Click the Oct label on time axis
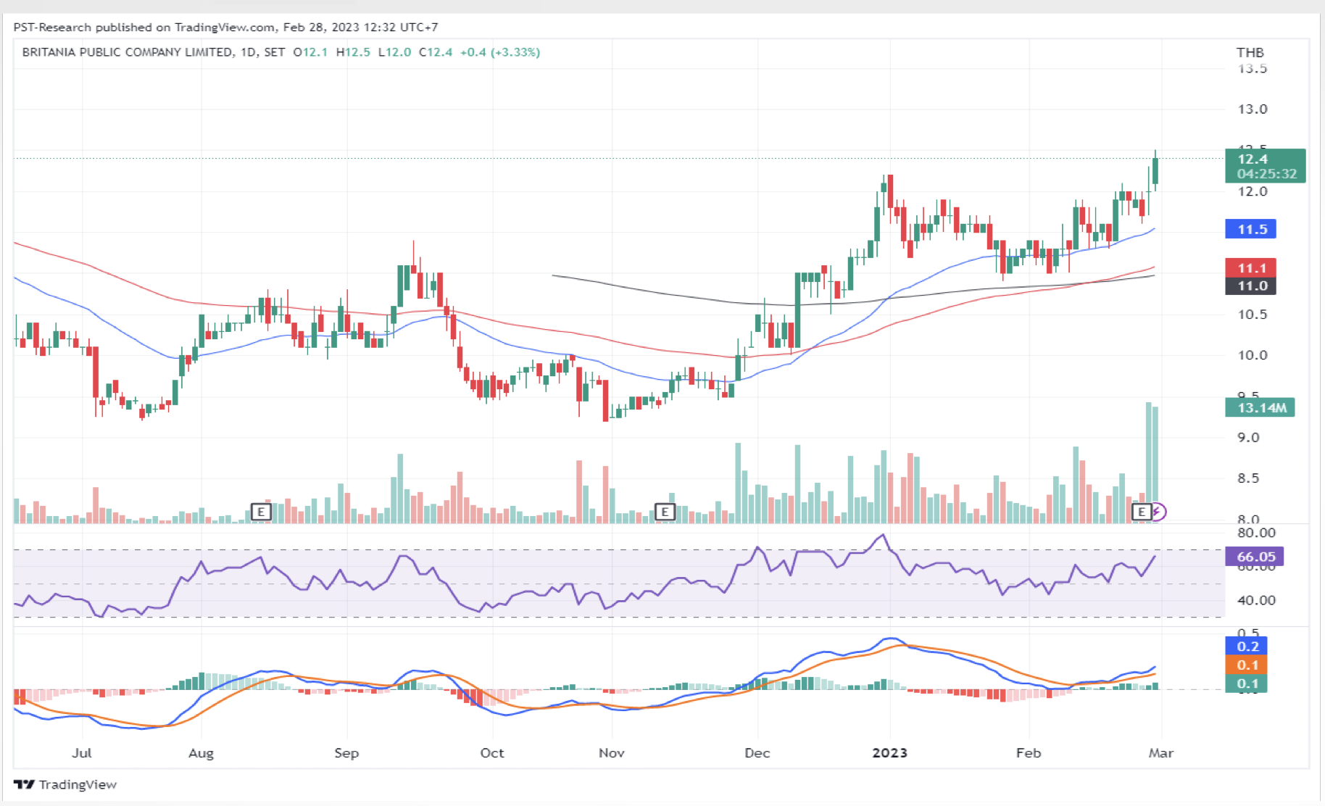The image size is (1325, 806). click(x=492, y=752)
